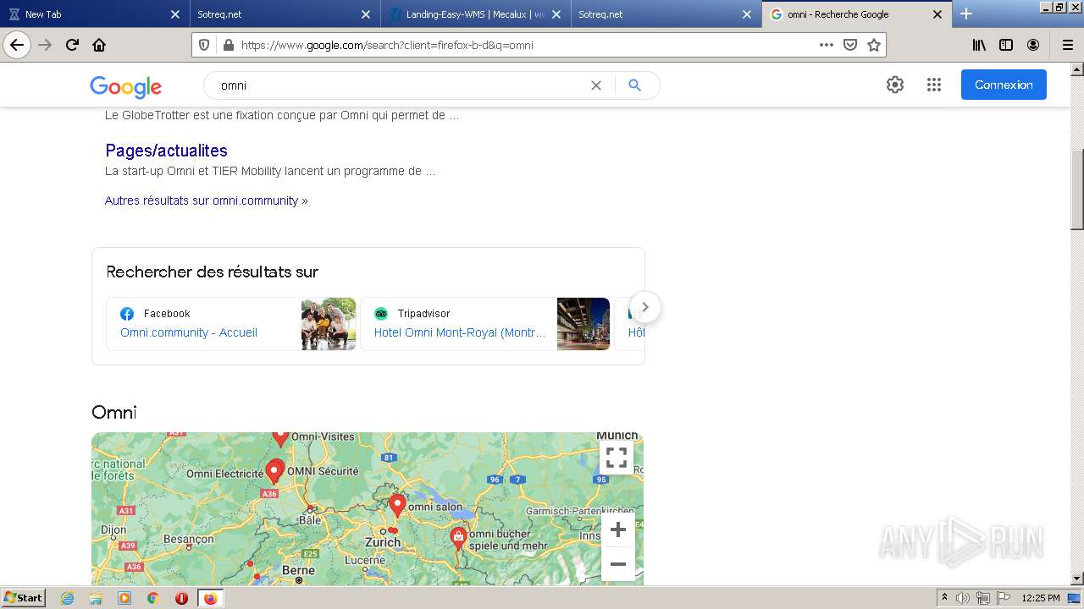The height and width of the screenshot is (609, 1084).
Task: Open the Firefox home page
Action: click(99, 45)
